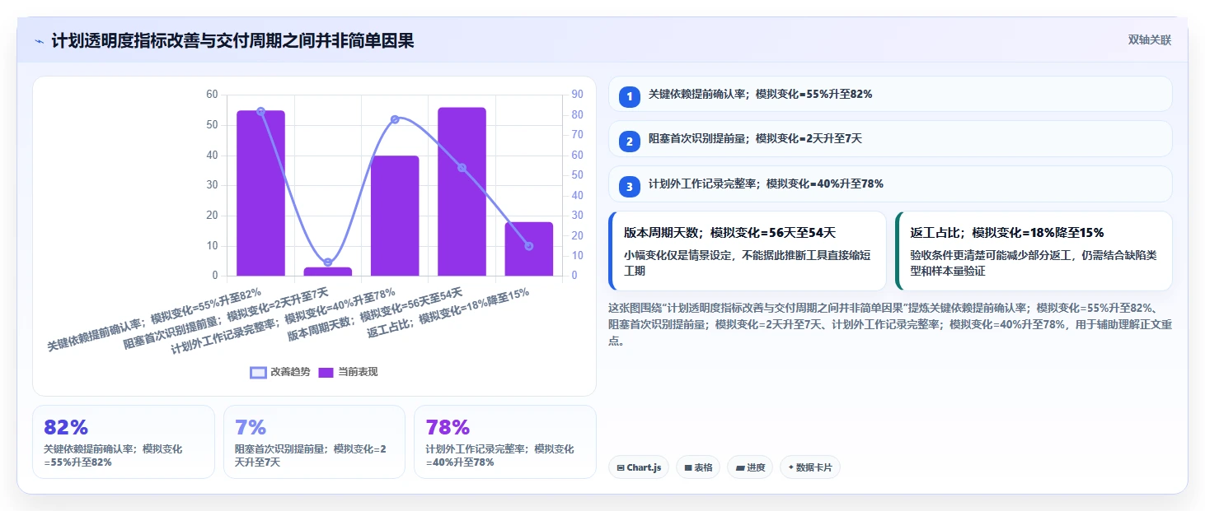This screenshot has height=511, width=1205.
Task: Toggle the 当前表现 legend entry
Action: click(348, 372)
